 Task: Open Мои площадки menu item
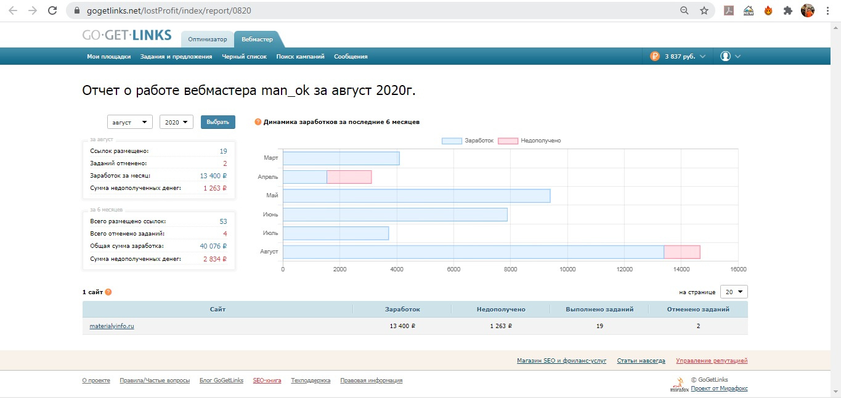coord(109,56)
